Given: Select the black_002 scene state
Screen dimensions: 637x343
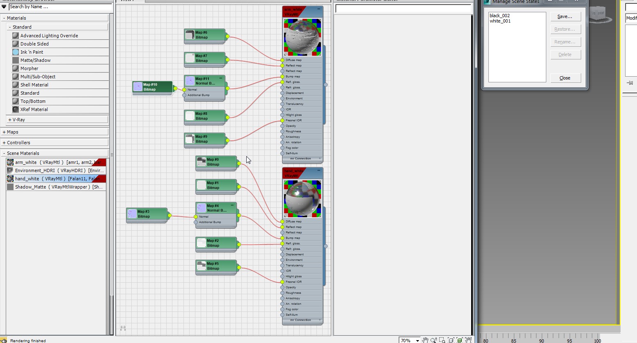Looking at the screenshot, I should tap(500, 16).
